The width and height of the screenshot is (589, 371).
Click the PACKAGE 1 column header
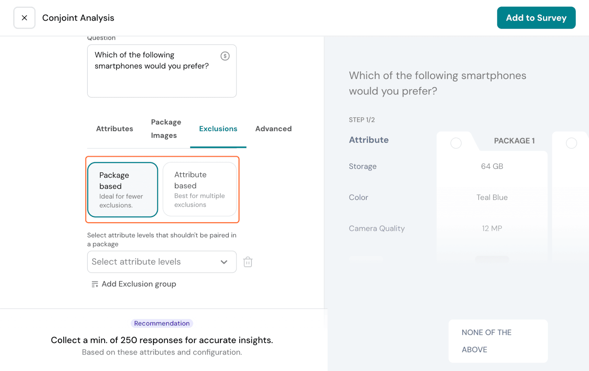[514, 141]
